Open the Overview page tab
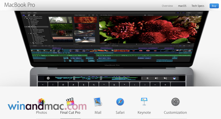221x119 pixels. coord(167,6)
